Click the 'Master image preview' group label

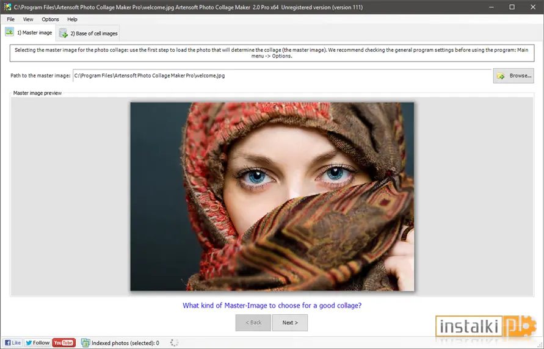[37, 93]
